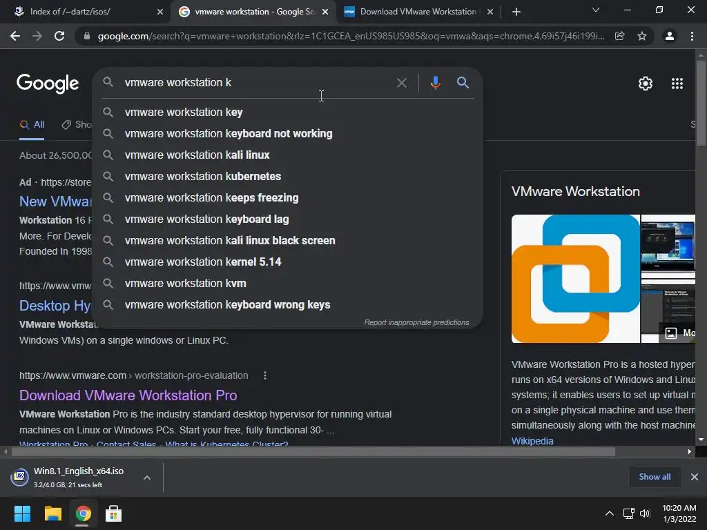Screen dimensions: 707x530
Task: Click the horizontal scrollbar right arrow
Action: click(690, 452)
